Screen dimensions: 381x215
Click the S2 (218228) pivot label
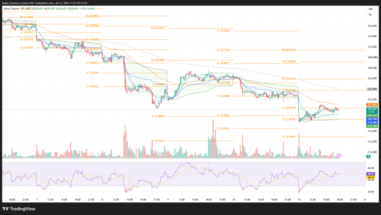(x=289, y=120)
